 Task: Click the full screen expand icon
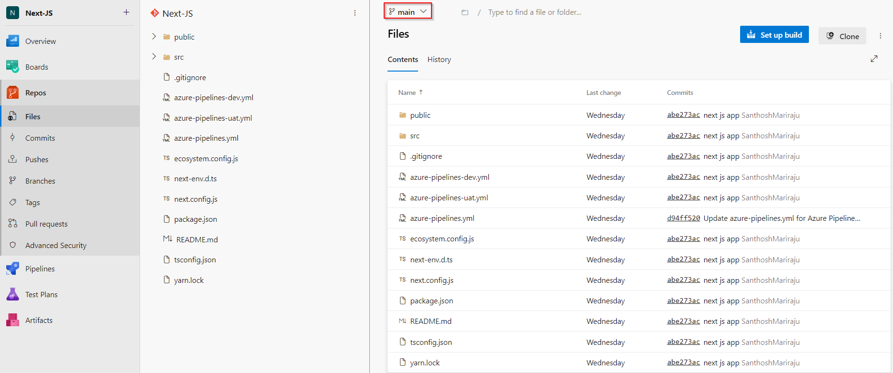[x=874, y=59]
